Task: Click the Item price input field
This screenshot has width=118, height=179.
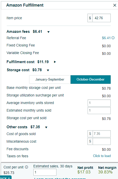Action: click(x=101, y=18)
